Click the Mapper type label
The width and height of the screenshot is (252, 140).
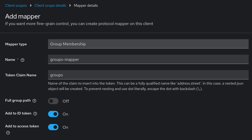(x=16, y=44)
